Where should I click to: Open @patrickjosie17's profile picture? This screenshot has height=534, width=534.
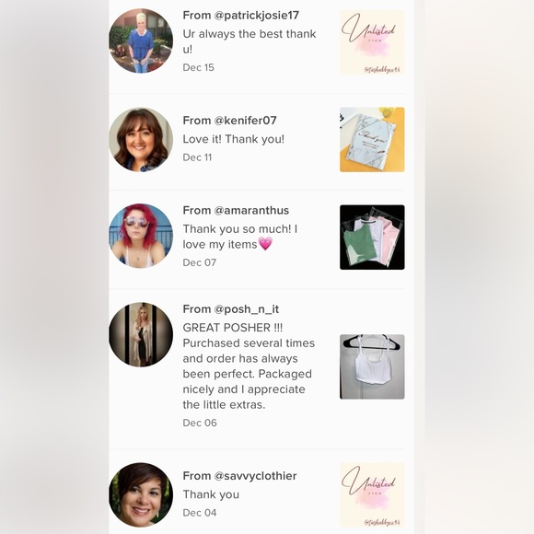(x=141, y=41)
